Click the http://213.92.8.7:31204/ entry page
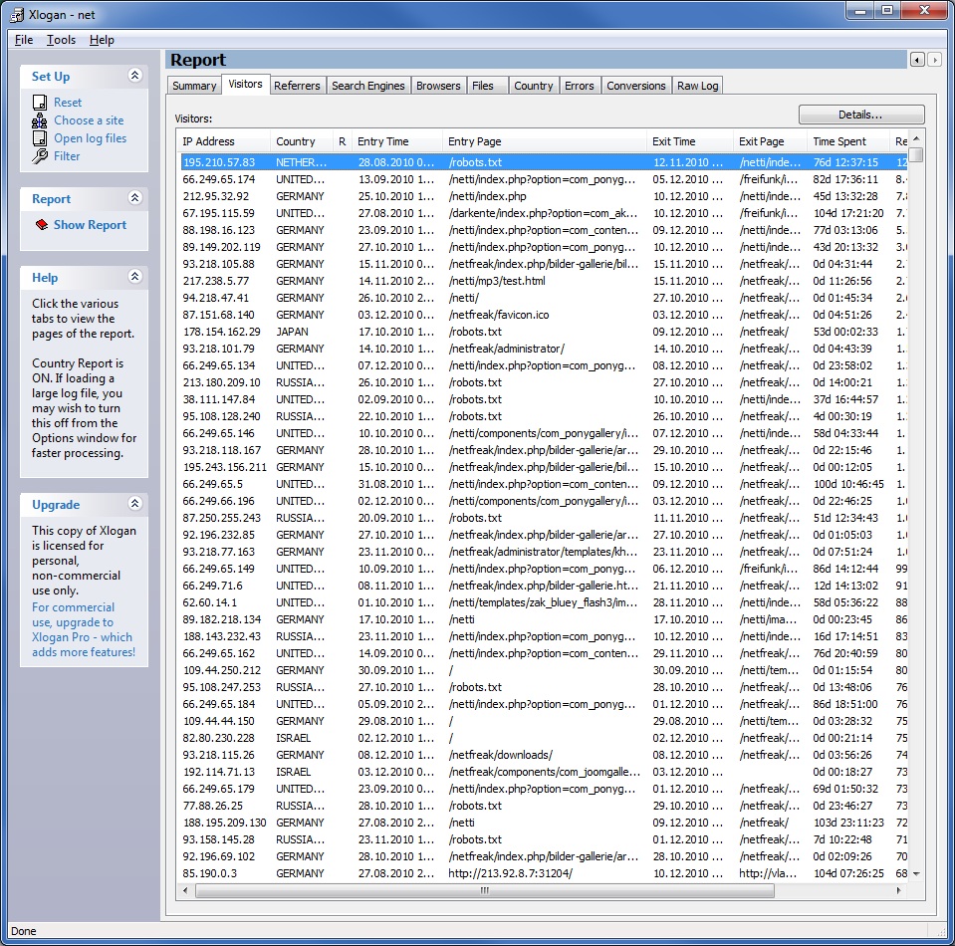The height and width of the screenshot is (946, 955). tap(511, 873)
